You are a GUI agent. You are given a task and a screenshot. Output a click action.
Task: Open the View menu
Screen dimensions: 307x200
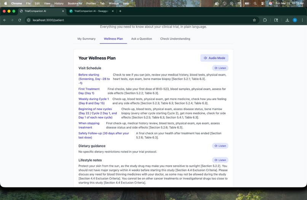(x=47, y=3)
